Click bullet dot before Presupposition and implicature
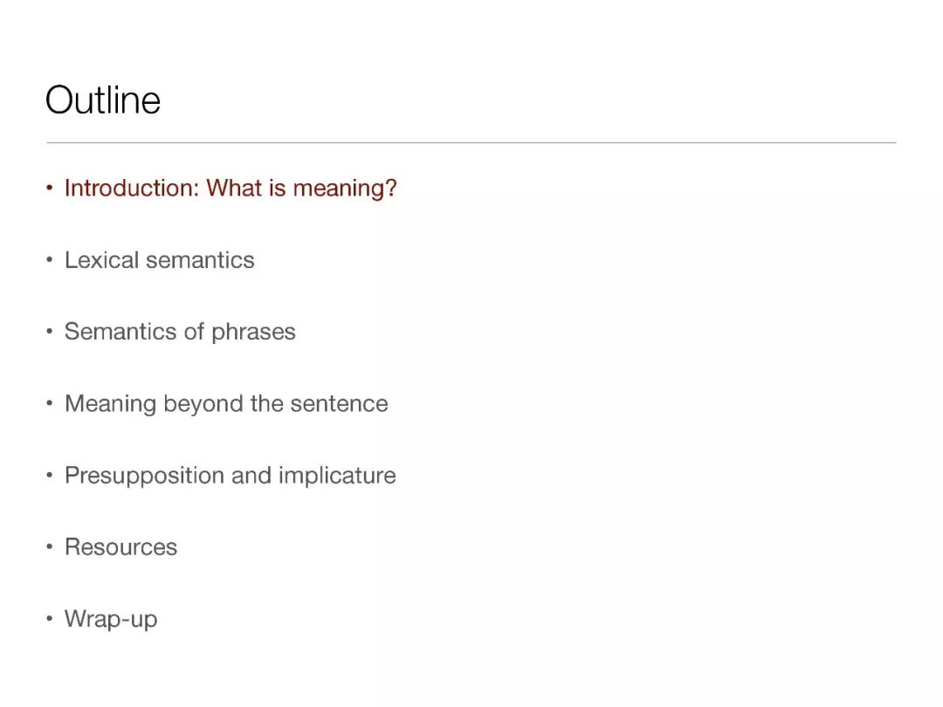The width and height of the screenshot is (943, 707). coord(50,477)
